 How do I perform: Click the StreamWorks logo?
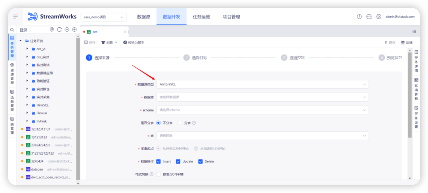(52, 17)
